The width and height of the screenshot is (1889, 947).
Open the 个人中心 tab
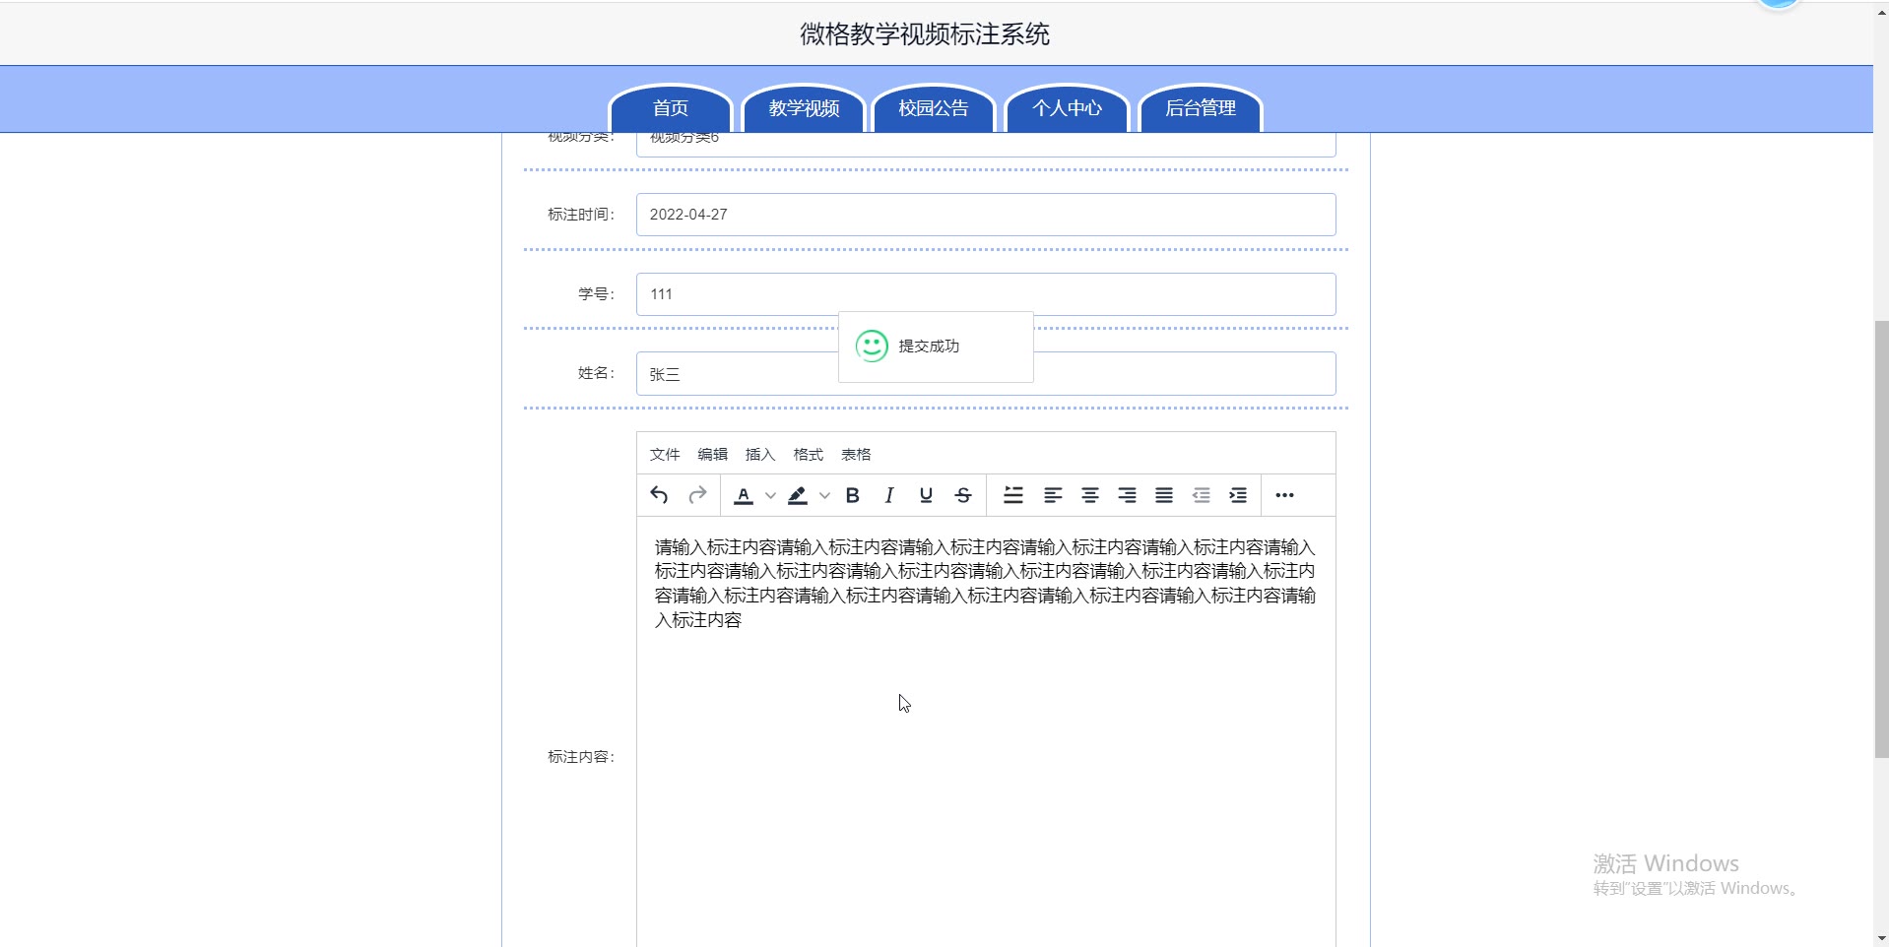click(1067, 108)
